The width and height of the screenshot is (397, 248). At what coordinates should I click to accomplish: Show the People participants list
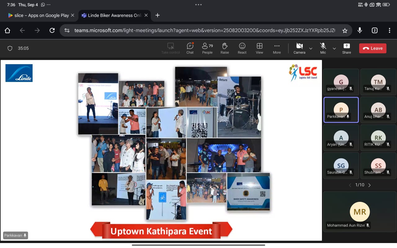point(207,48)
